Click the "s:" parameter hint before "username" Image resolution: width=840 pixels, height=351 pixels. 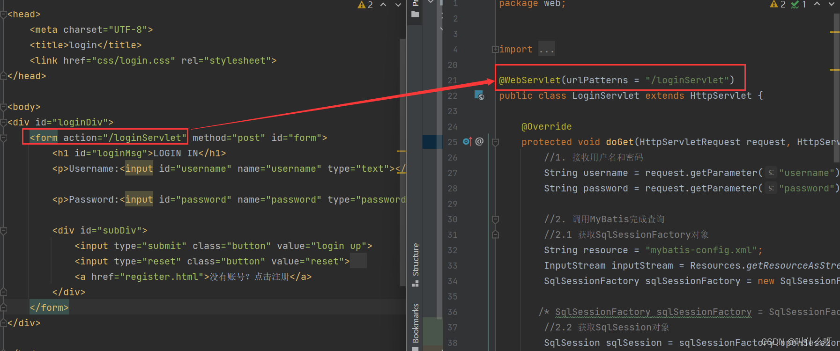pyautogui.click(x=771, y=173)
